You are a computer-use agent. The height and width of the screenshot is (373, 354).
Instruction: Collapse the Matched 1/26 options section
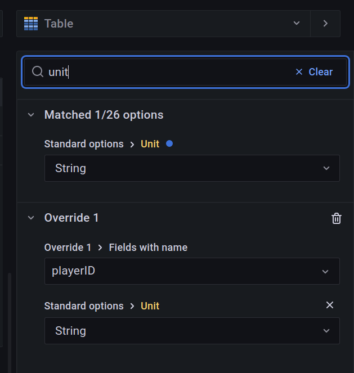[31, 115]
